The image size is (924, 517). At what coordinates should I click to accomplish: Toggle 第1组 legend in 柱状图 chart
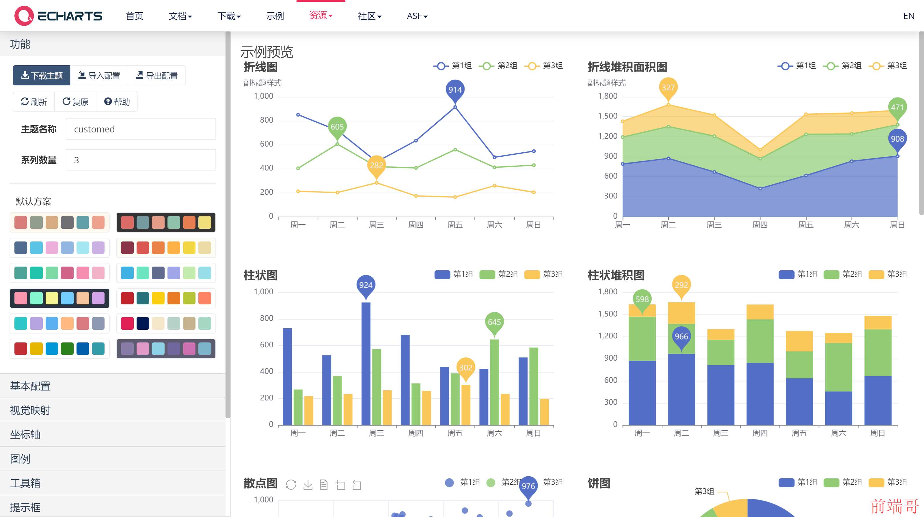pyautogui.click(x=454, y=274)
